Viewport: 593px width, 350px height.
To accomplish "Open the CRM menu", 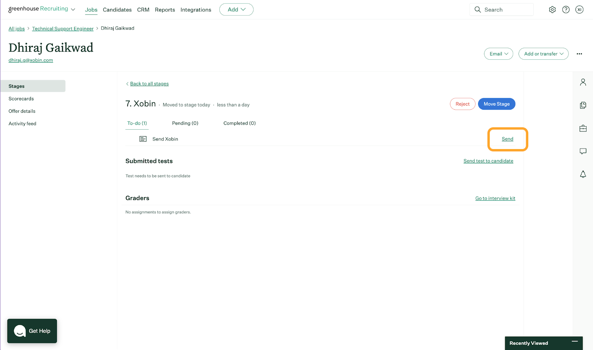I will [143, 10].
